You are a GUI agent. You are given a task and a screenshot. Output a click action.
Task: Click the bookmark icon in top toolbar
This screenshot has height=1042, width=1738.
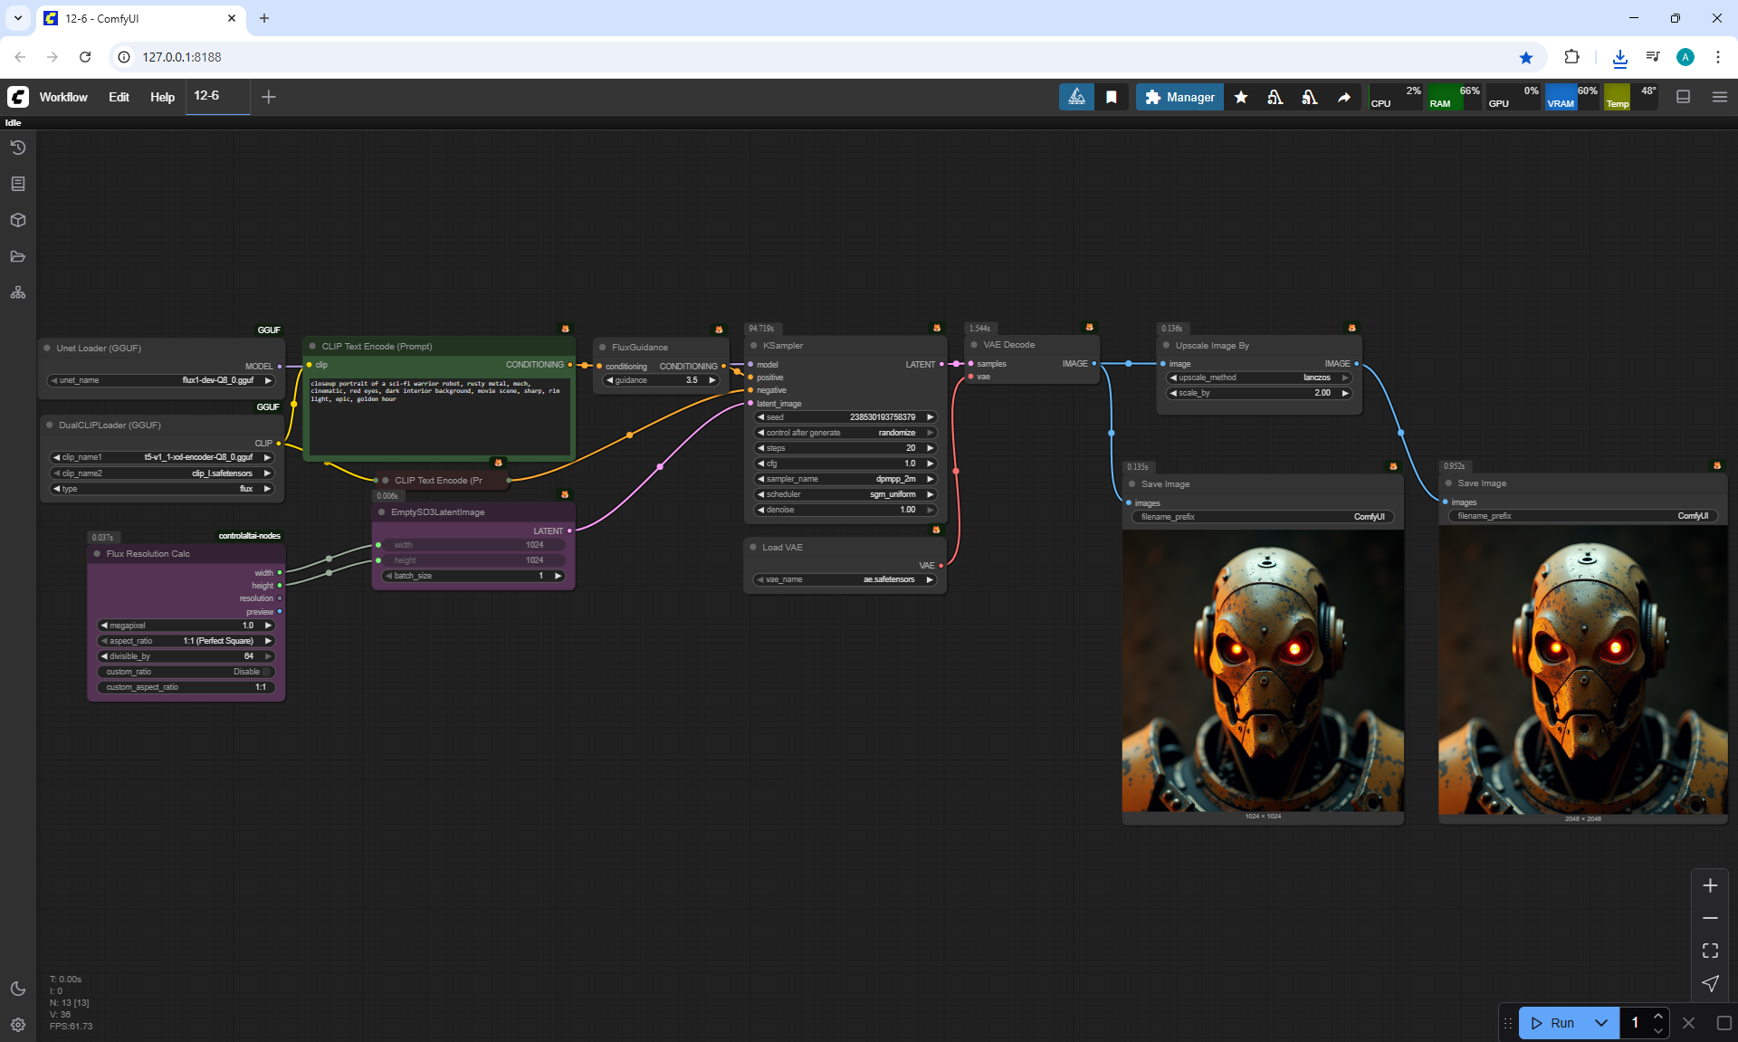click(1112, 97)
